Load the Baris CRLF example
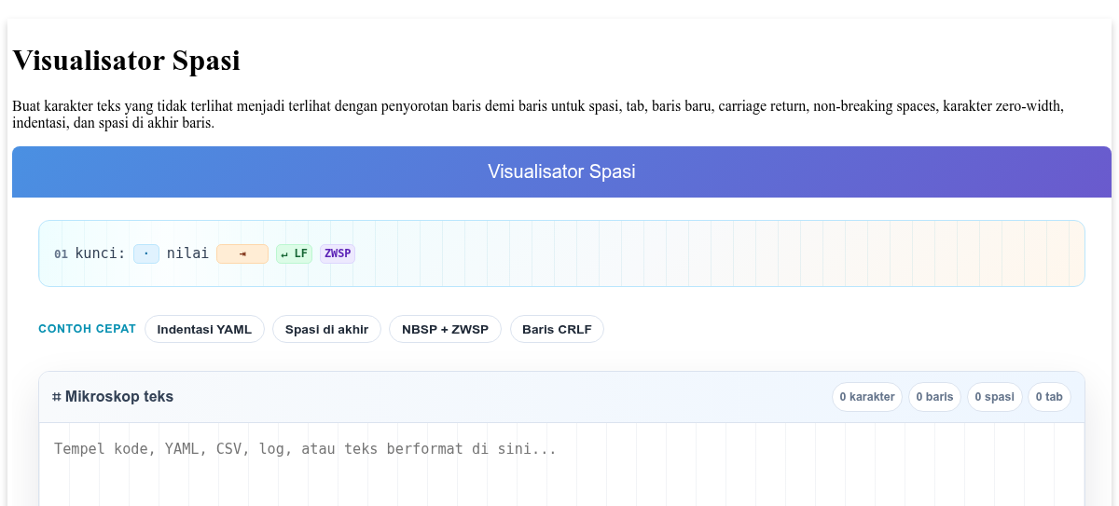This screenshot has height=506, width=1119. point(557,329)
